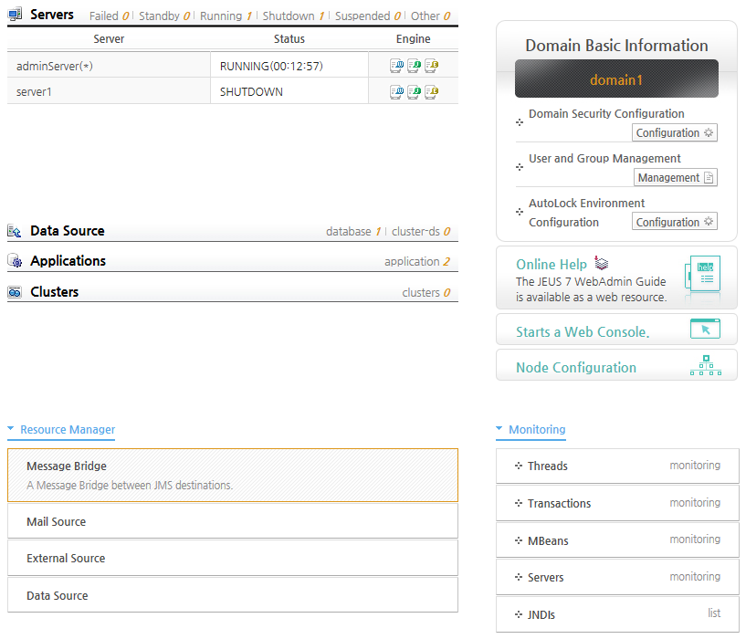Click the clusters 0 count
Screen dimensions: 746x639
click(x=426, y=293)
